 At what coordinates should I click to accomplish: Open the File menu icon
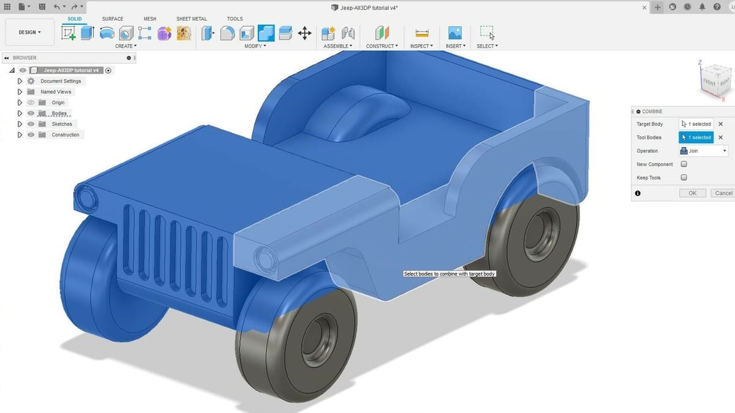tap(23, 7)
